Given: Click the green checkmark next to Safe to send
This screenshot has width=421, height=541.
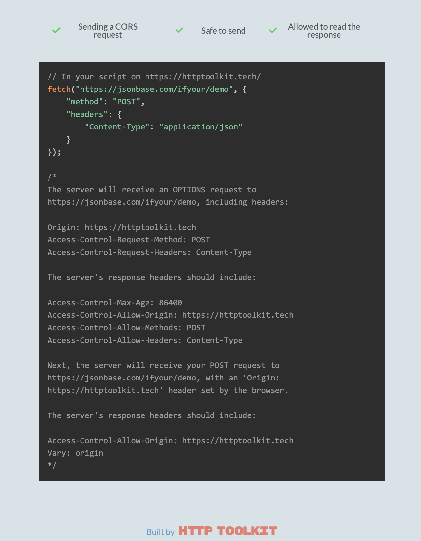Looking at the screenshot, I should (179, 30).
